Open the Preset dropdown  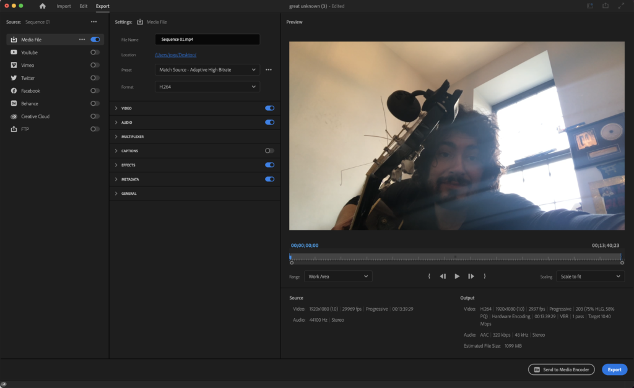pyautogui.click(x=207, y=70)
